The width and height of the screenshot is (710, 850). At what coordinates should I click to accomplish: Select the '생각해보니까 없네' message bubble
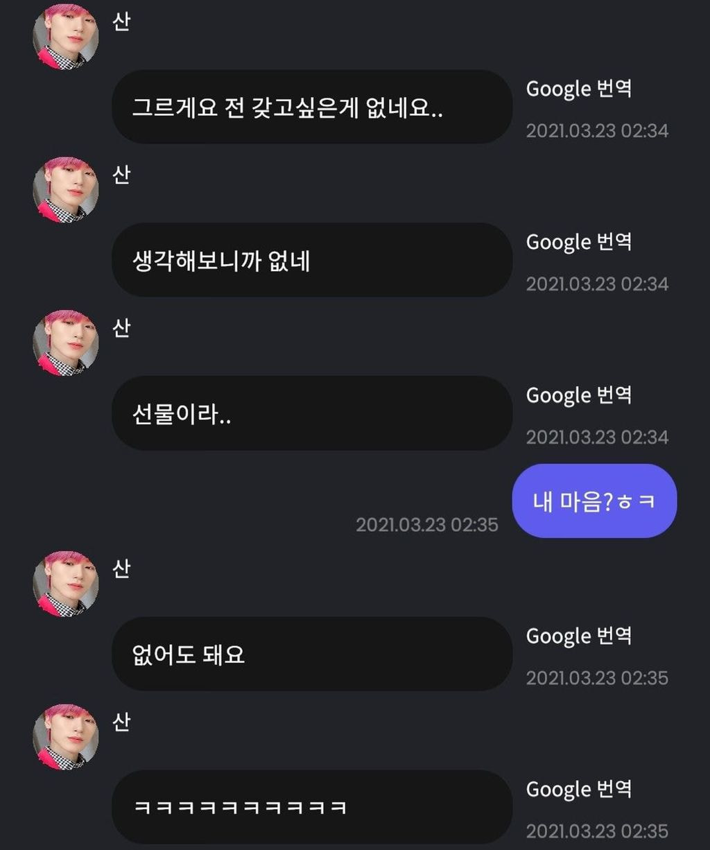(x=312, y=261)
